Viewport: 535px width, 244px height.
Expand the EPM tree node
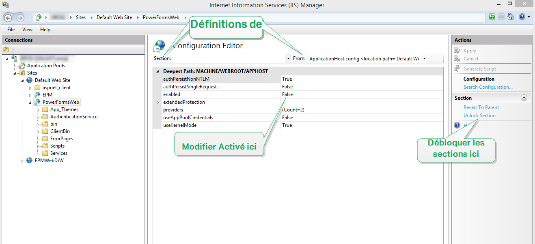click(x=30, y=95)
